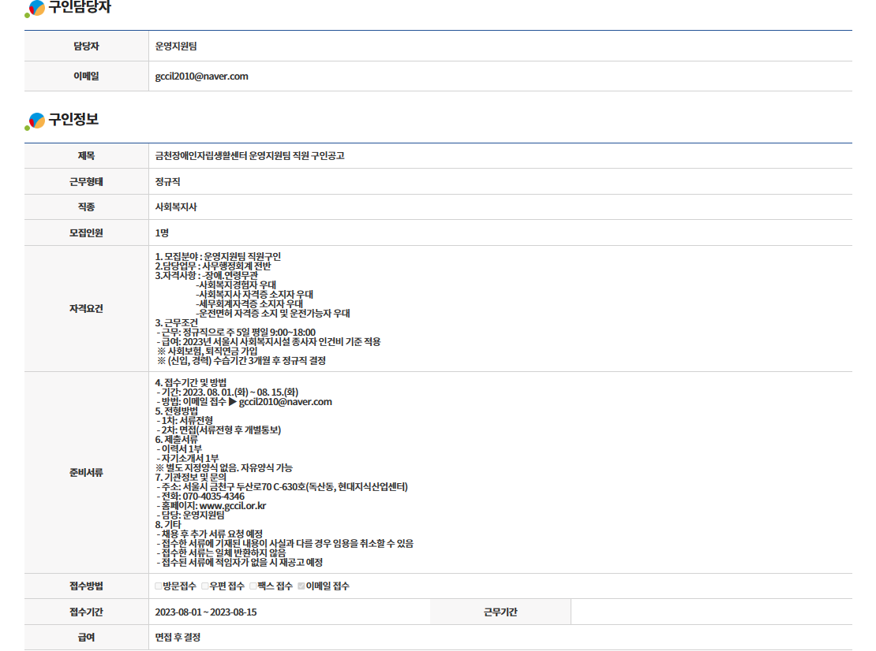
Task: Check the 방문접수 checkbox
Action: tap(159, 586)
